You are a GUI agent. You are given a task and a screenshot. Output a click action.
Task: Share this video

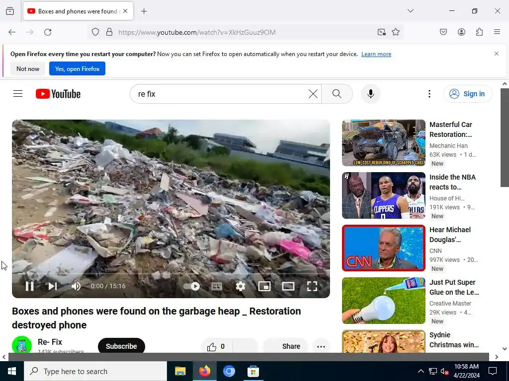click(285, 346)
